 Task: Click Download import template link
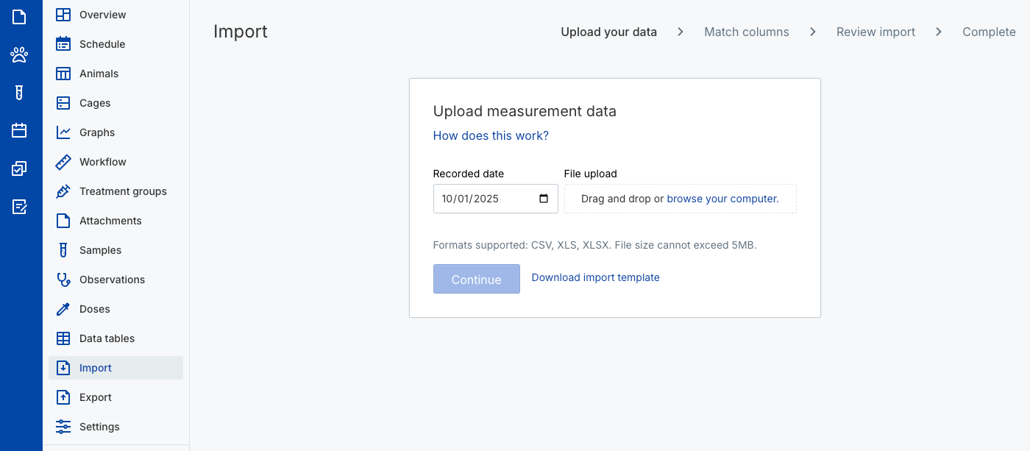point(595,277)
